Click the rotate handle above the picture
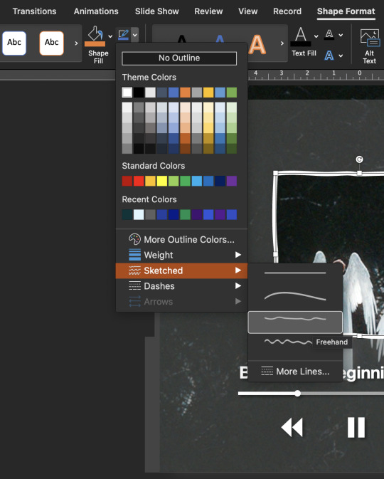384x479 pixels. [x=359, y=159]
